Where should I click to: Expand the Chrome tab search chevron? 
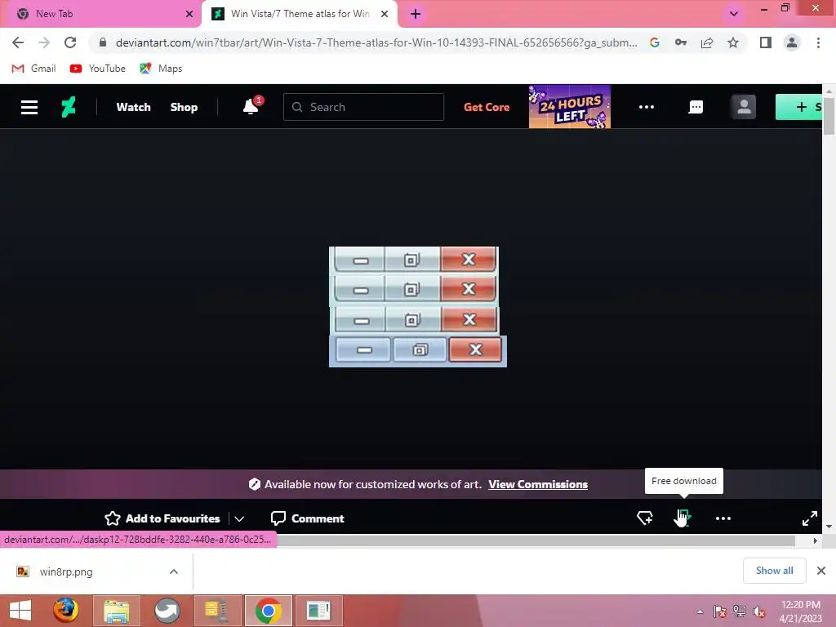[x=734, y=14]
